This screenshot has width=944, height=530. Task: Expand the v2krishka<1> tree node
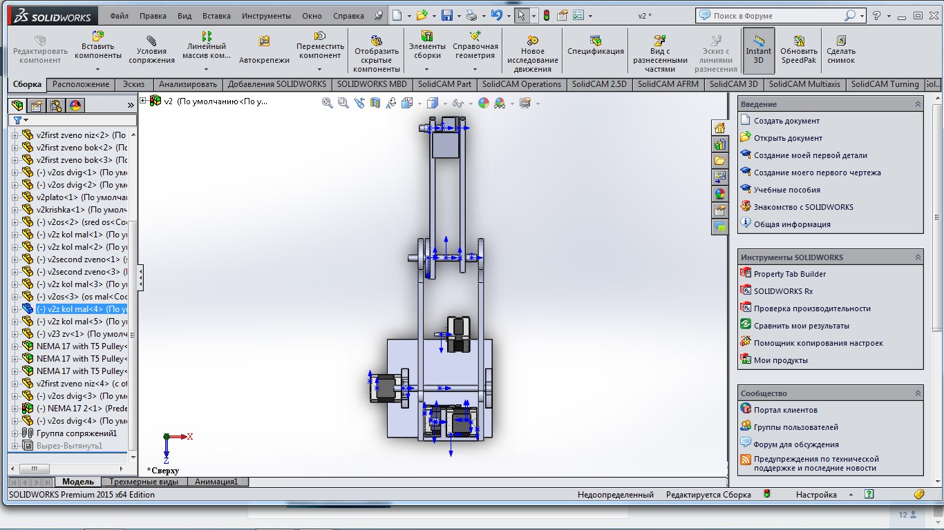15,210
